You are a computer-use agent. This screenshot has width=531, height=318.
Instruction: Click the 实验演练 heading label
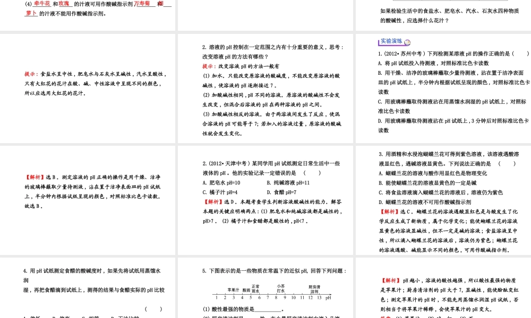[x=391, y=41]
